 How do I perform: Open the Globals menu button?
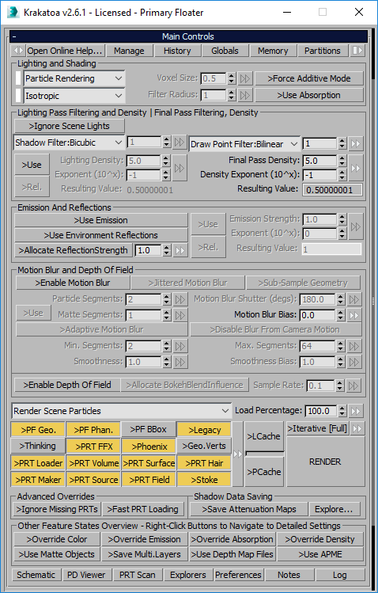[x=225, y=51]
